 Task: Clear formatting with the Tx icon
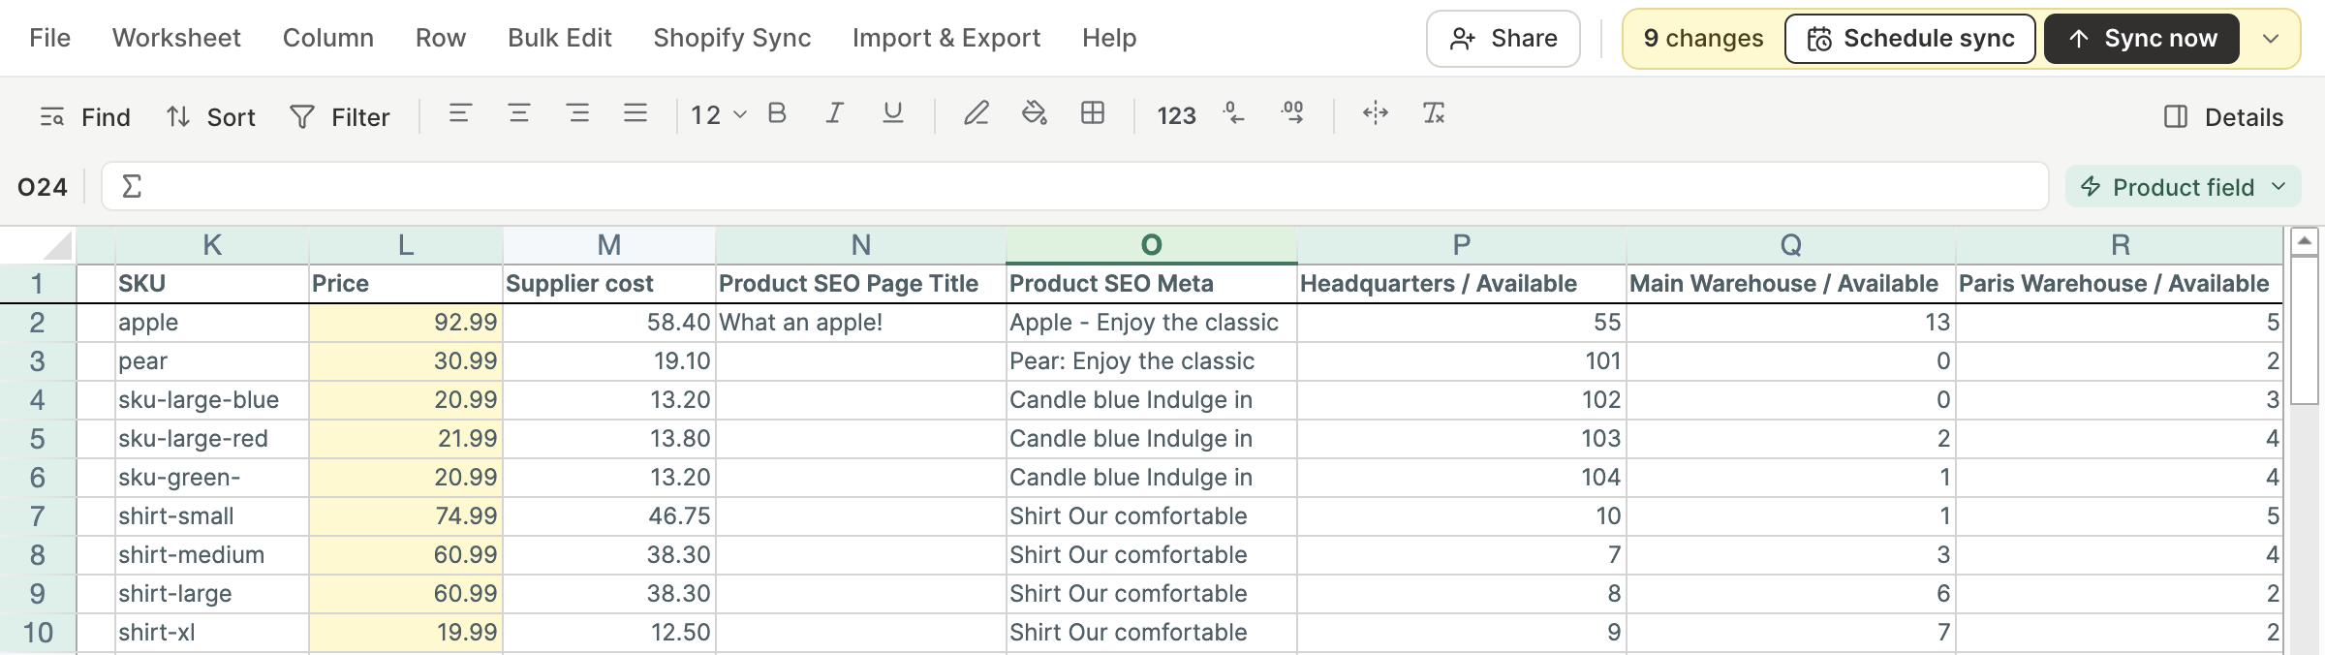point(1434,114)
